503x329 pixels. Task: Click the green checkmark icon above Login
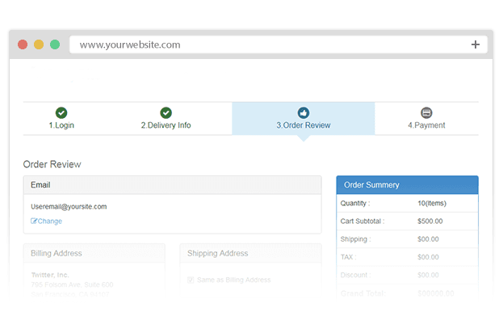click(61, 113)
